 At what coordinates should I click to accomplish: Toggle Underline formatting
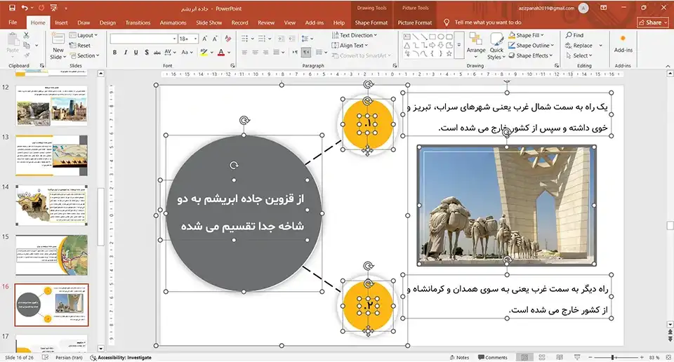pyautogui.click(x=136, y=53)
